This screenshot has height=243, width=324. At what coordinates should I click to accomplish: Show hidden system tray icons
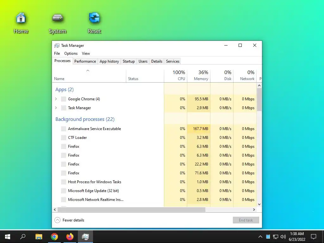[260, 237]
